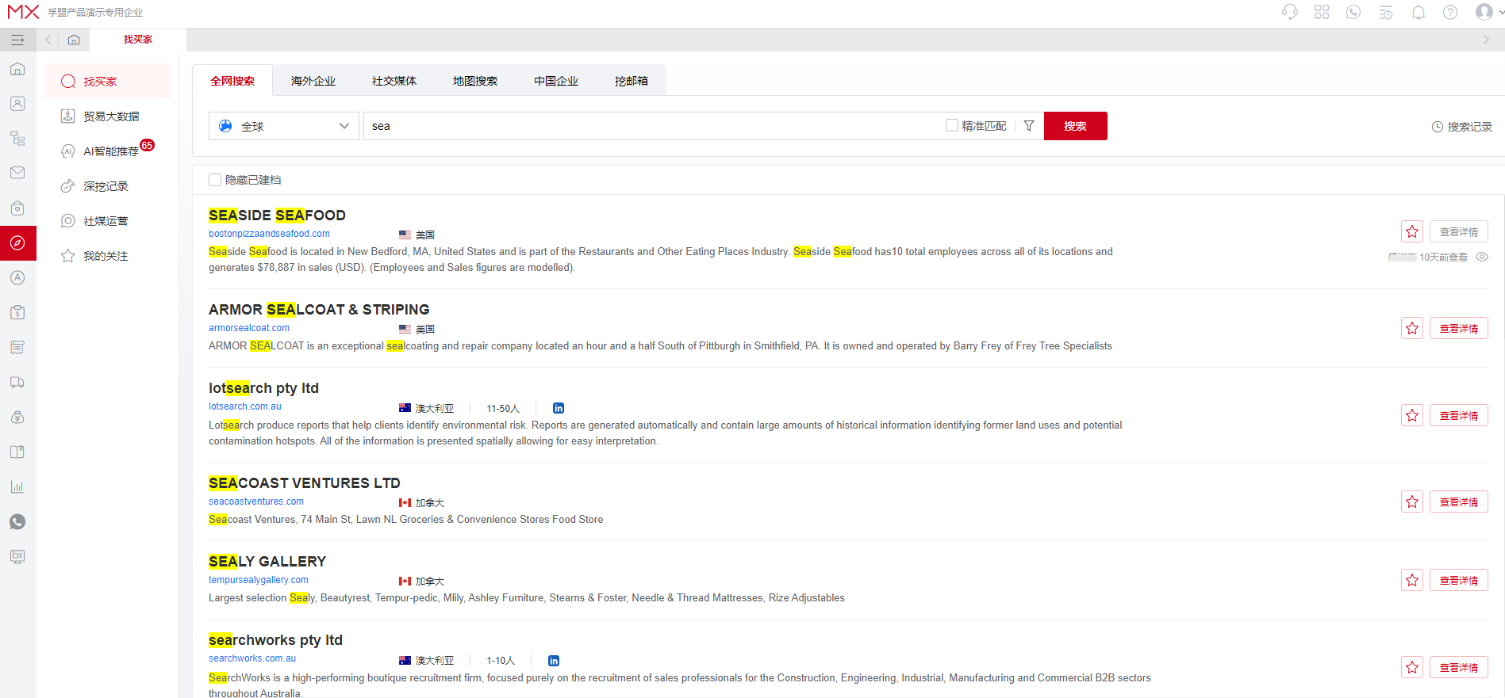Enable the 精准匹配 exact match checkbox
This screenshot has height=698, width=1505.
click(952, 125)
